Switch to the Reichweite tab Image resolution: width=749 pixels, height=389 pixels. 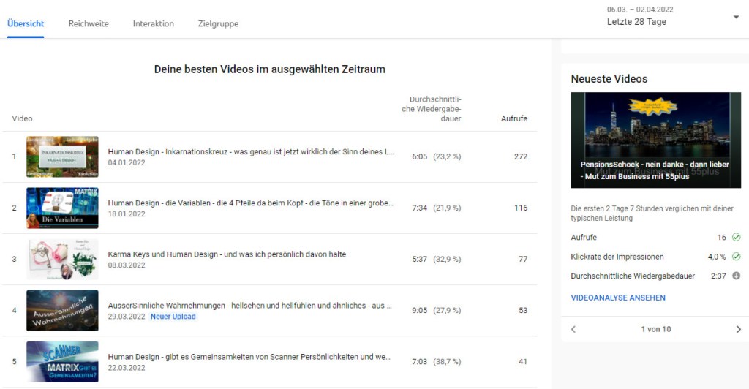click(89, 23)
